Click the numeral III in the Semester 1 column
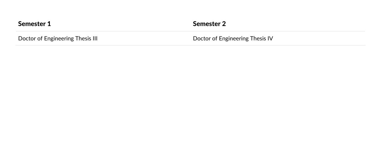 95,39
